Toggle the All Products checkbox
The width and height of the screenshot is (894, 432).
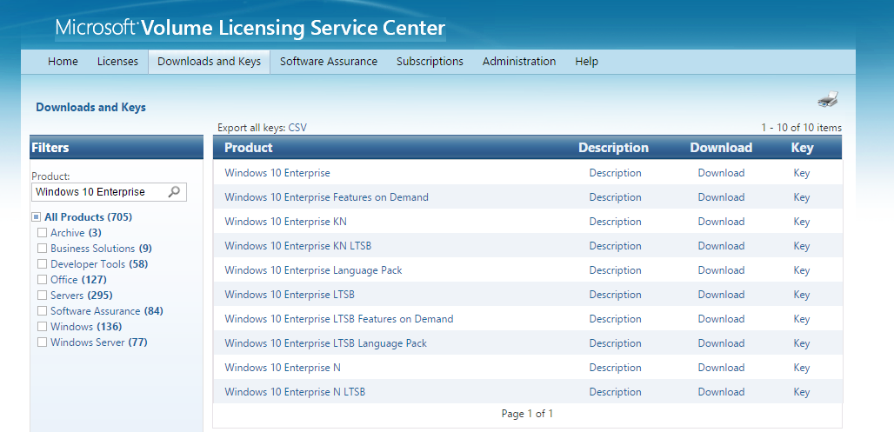click(37, 217)
